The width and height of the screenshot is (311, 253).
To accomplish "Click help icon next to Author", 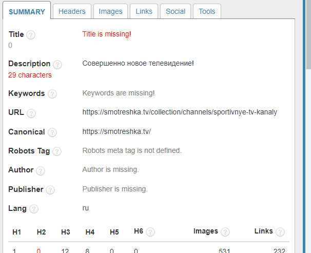I will click(x=41, y=171).
